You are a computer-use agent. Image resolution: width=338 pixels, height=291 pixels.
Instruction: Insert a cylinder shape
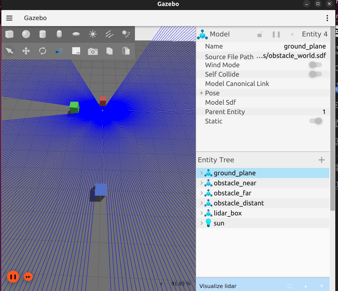(43, 34)
